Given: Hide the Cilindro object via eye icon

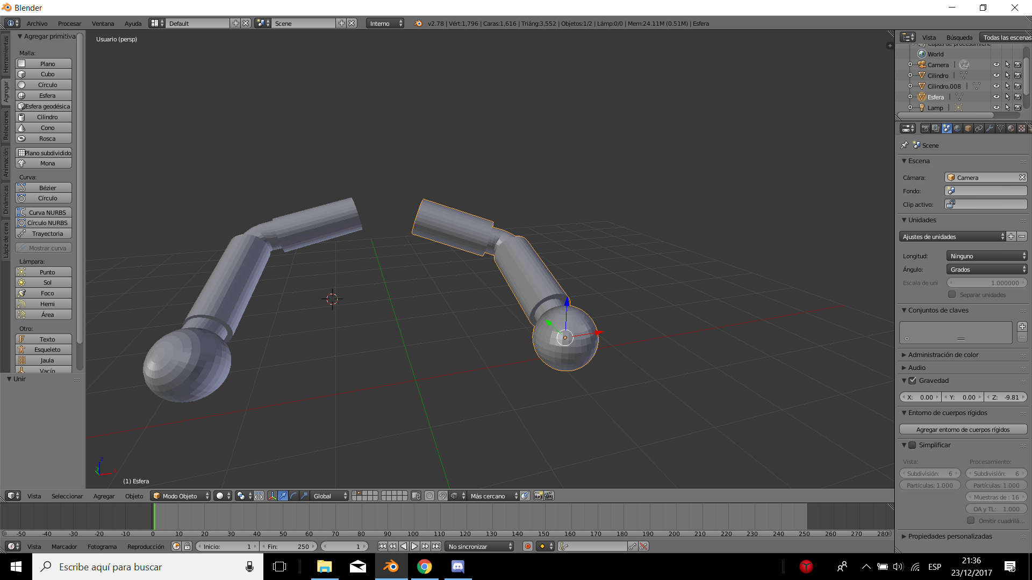Looking at the screenshot, I should tap(996, 75).
